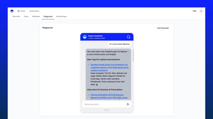Open the homie breadcrumb
Screen dimensions: 213x119
pos(23,11)
